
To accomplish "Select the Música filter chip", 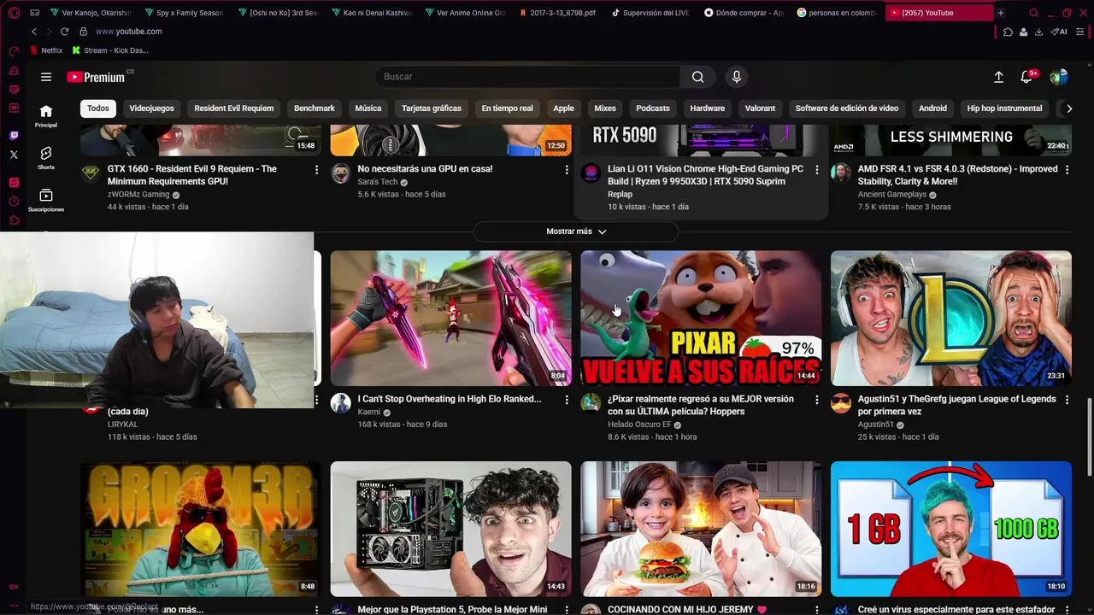I will pos(368,108).
